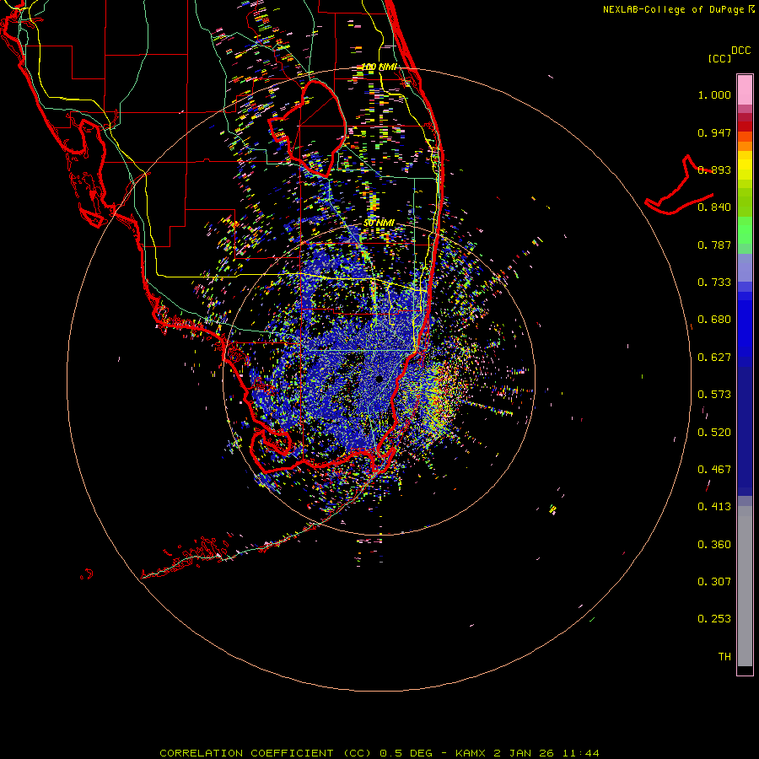Image resolution: width=759 pixels, height=759 pixels.
Task: Select the 0.840 scale value
Action: (x=714, y=207)
